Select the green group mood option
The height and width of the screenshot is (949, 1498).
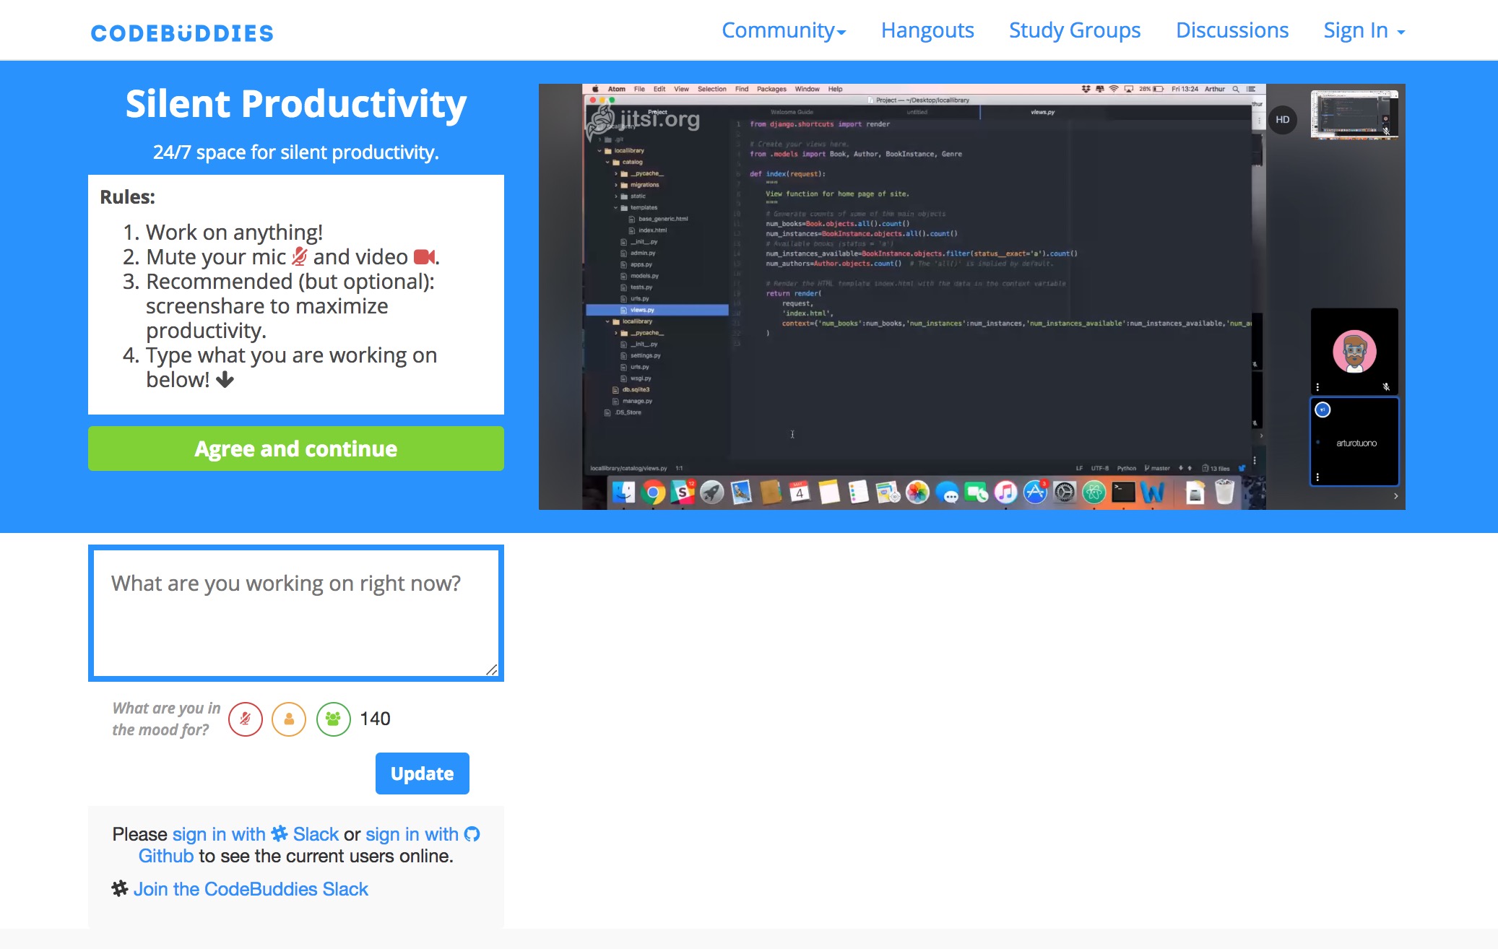333,719
